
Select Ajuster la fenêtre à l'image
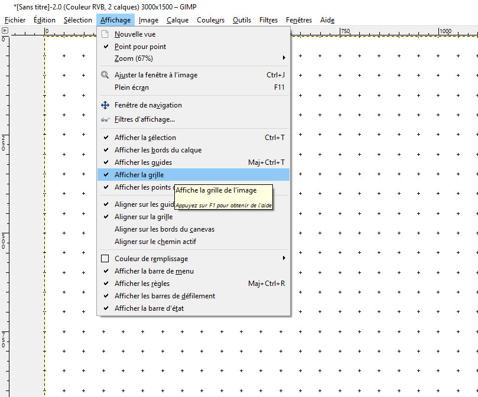(x=193, y=74)
